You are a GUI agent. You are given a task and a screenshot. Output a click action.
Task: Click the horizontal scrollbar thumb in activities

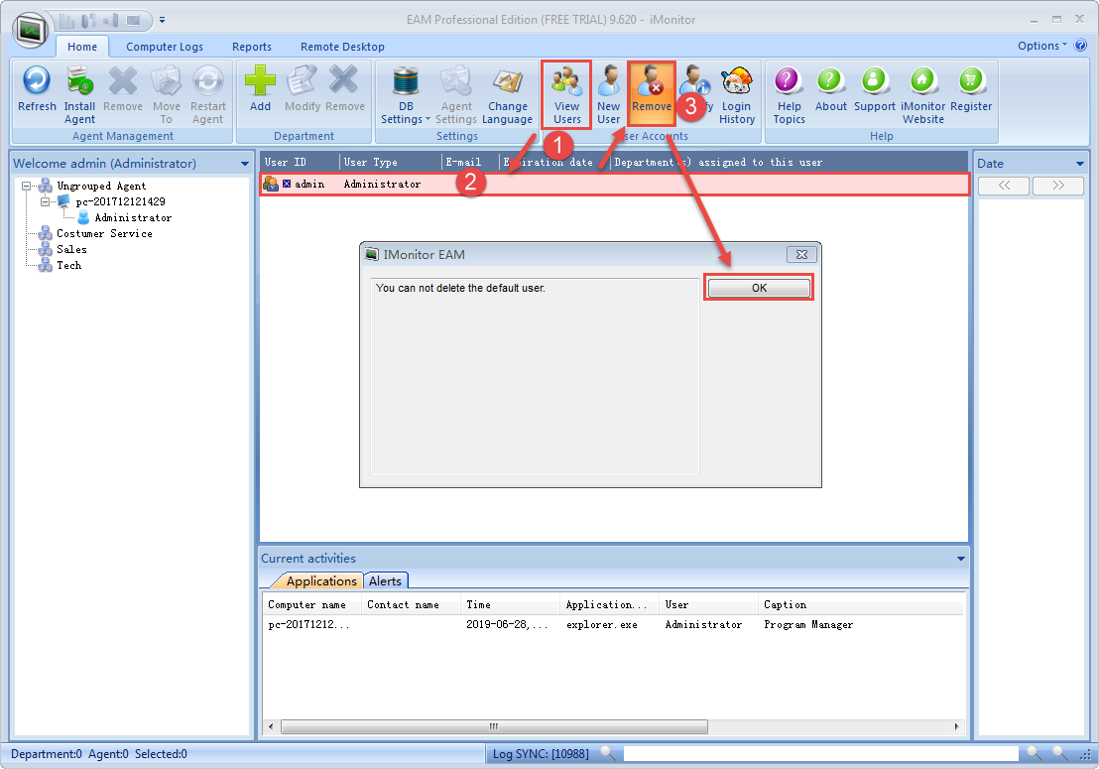(x=494, y=727)
